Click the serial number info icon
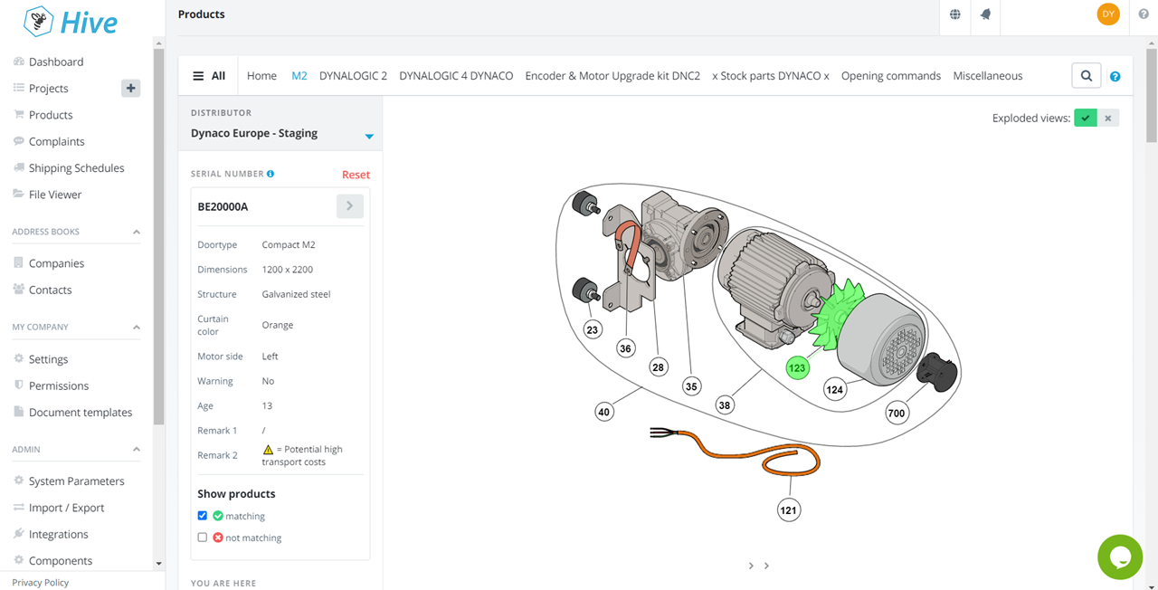The image size is (1158, 590). pos(271,174)
